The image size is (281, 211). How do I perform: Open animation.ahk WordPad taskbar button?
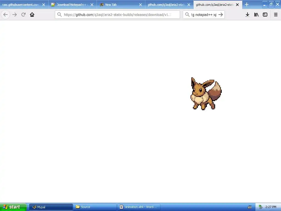(139, 207)
